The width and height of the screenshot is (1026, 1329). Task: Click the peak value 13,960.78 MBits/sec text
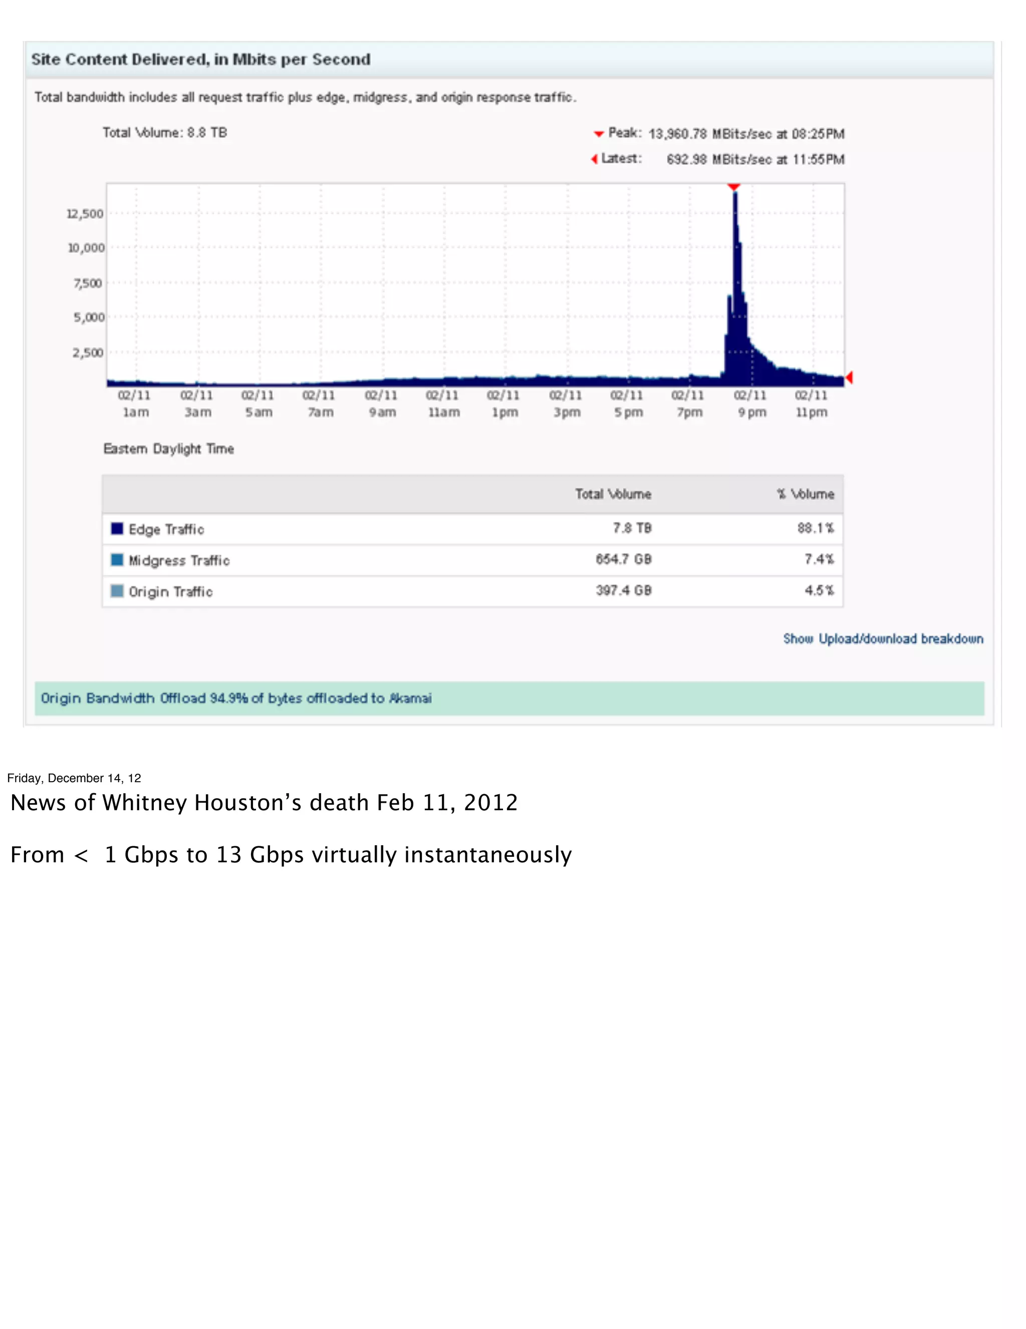click(746, 134)
